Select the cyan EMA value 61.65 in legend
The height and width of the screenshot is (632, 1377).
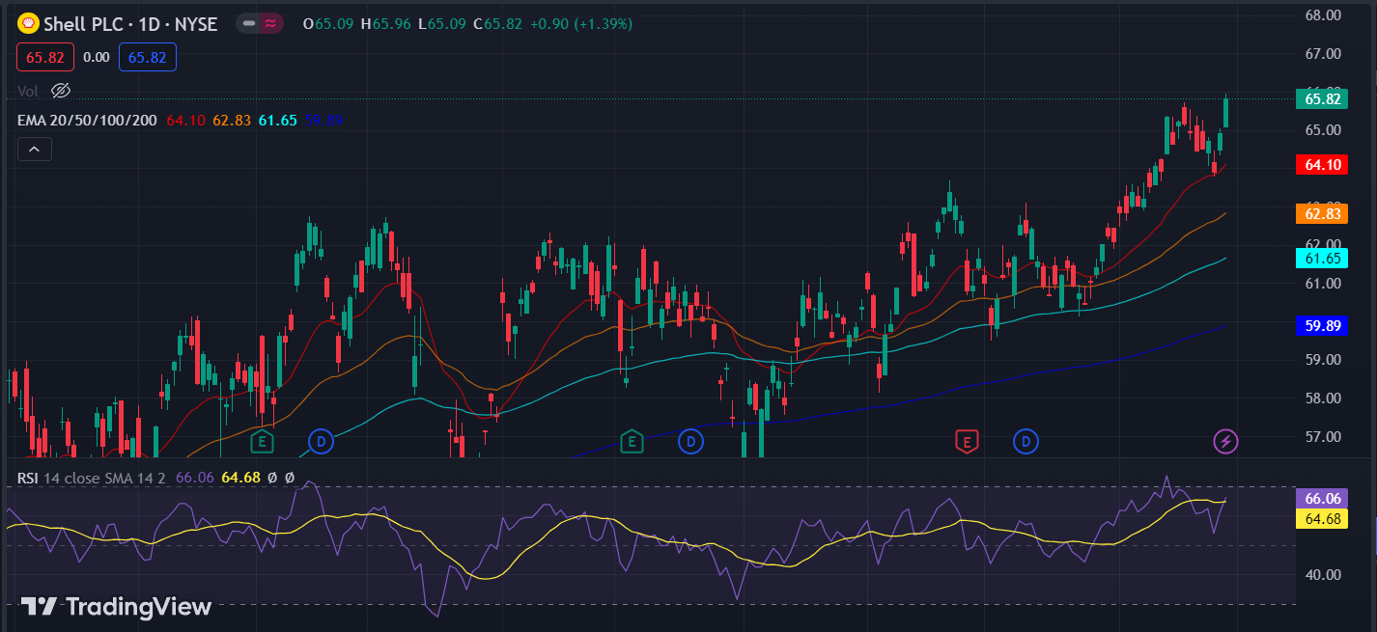278,121
